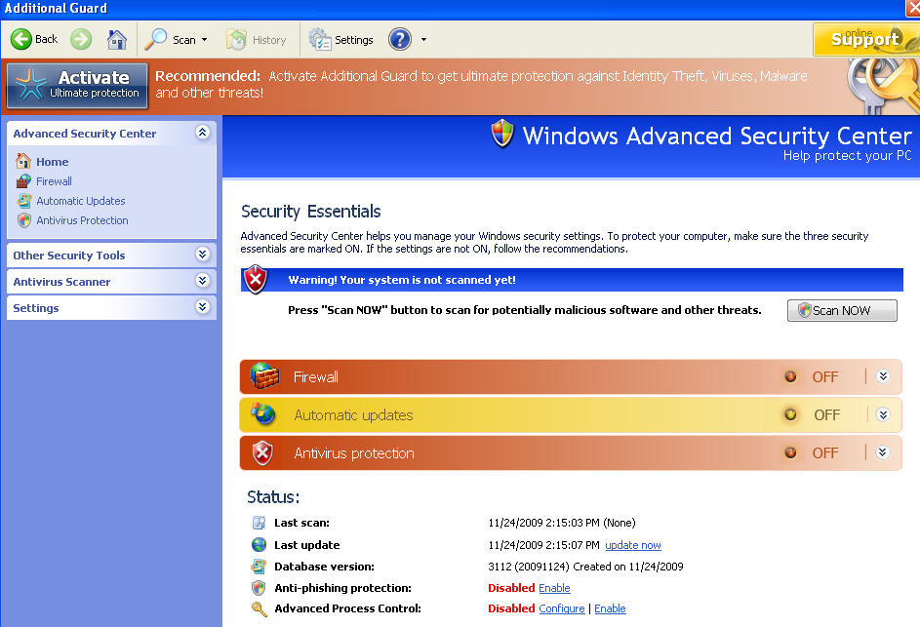The width and height of the screenshot is (920, 627).
Task: Select Home in the sidebar
Action: tap(53, 162)
